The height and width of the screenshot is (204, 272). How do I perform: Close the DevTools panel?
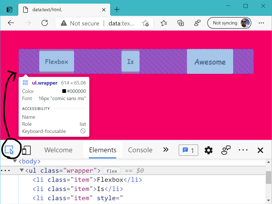point(260,150)
